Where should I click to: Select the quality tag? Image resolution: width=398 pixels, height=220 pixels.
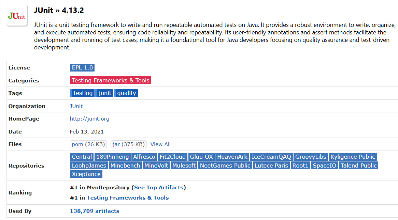pos(126,93)
